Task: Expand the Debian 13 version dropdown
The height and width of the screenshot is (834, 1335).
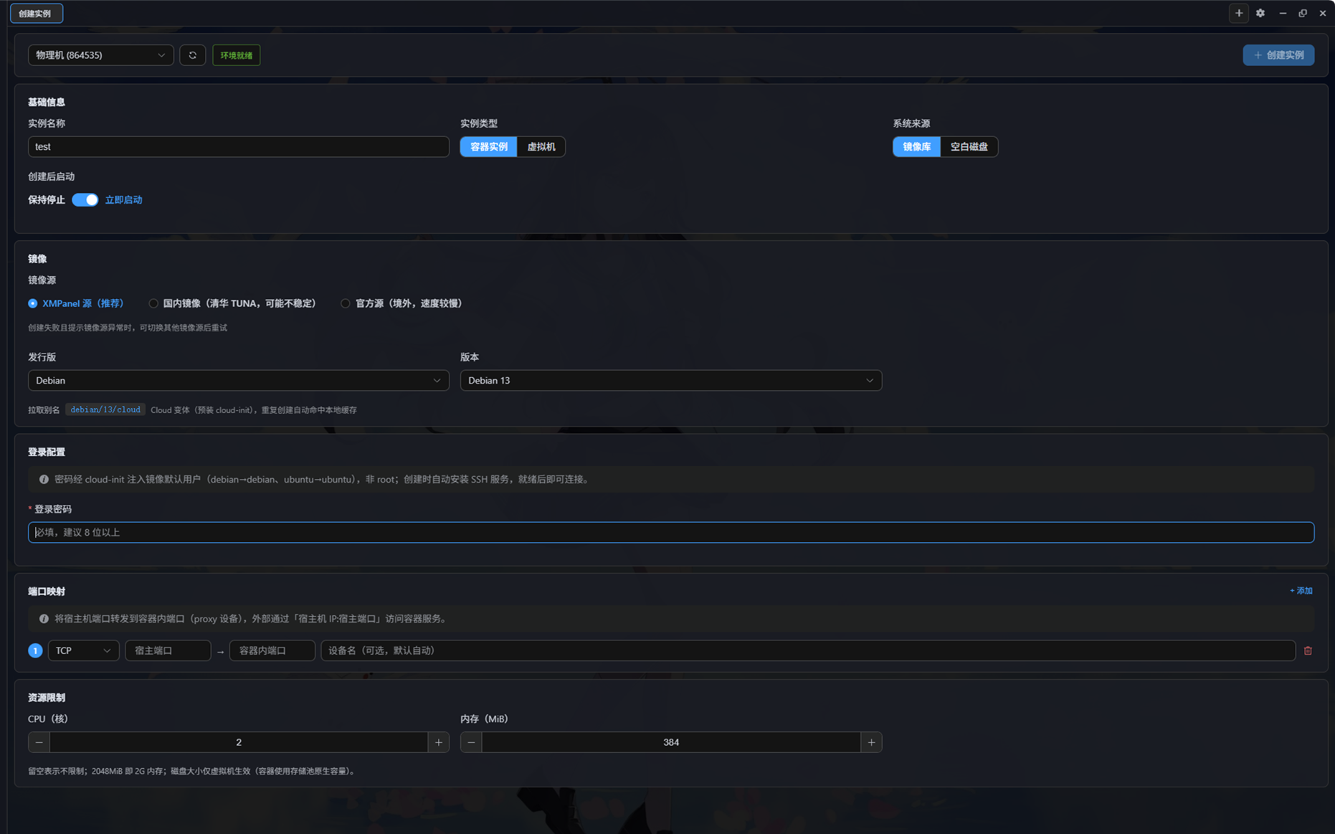Action: 671,380
